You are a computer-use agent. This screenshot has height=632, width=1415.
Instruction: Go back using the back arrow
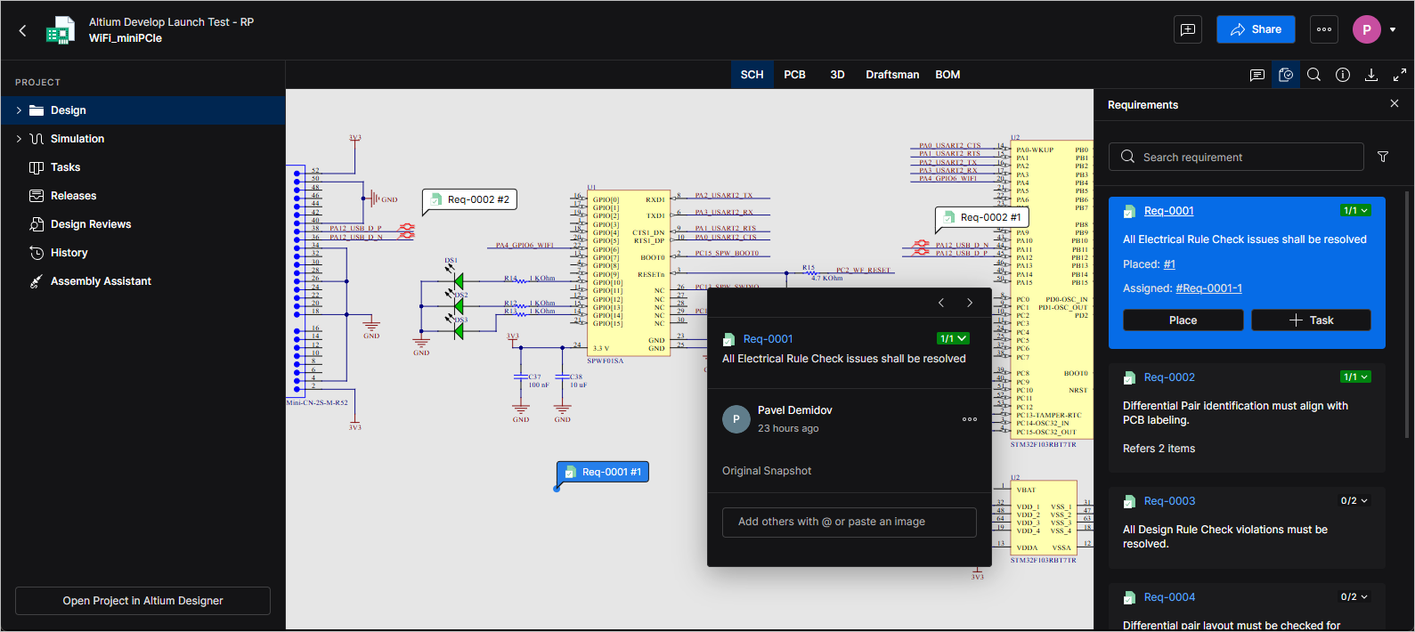pyautogui.click(x=23, y=30)
